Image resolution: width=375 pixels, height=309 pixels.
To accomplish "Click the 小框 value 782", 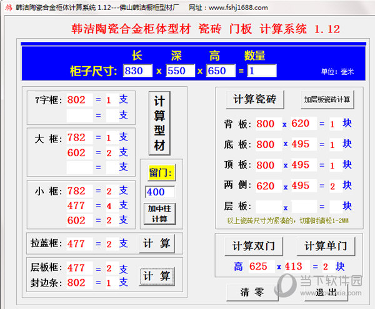I will tap(79, 191).
